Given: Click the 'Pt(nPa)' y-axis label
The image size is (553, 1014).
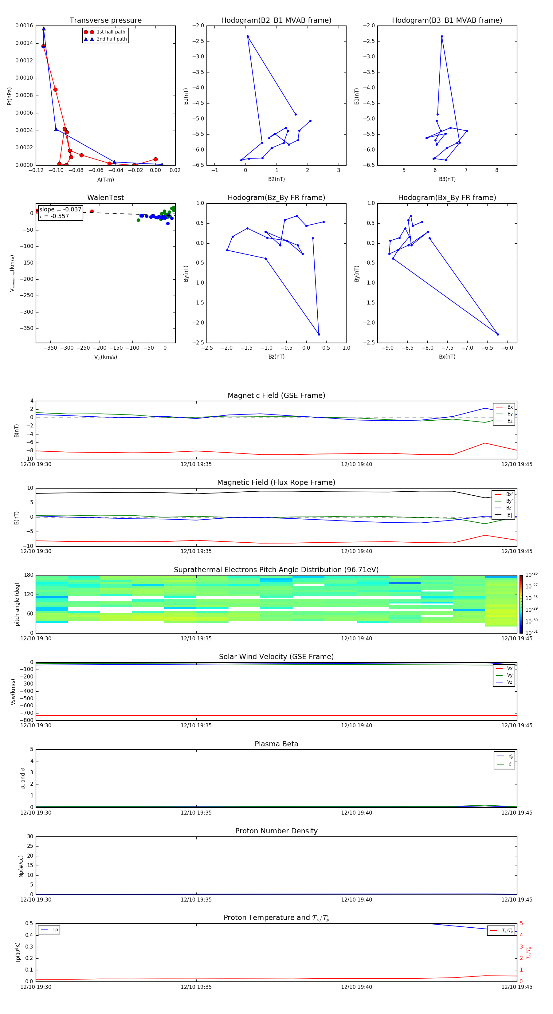Looking at the screenshot, I should (x=10, y=96).
